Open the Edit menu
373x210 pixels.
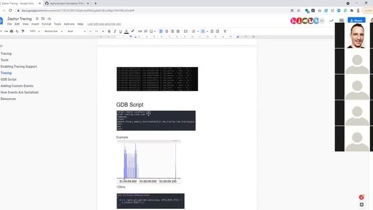coord(17,24)
